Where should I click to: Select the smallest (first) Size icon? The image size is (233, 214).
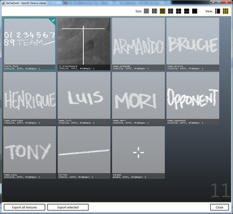(146, 11)
